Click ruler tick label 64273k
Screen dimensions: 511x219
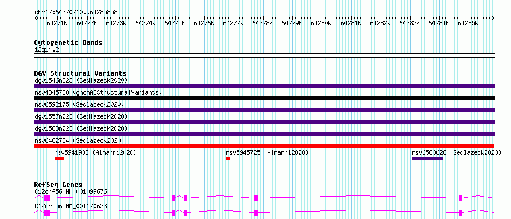click(116, 23)
